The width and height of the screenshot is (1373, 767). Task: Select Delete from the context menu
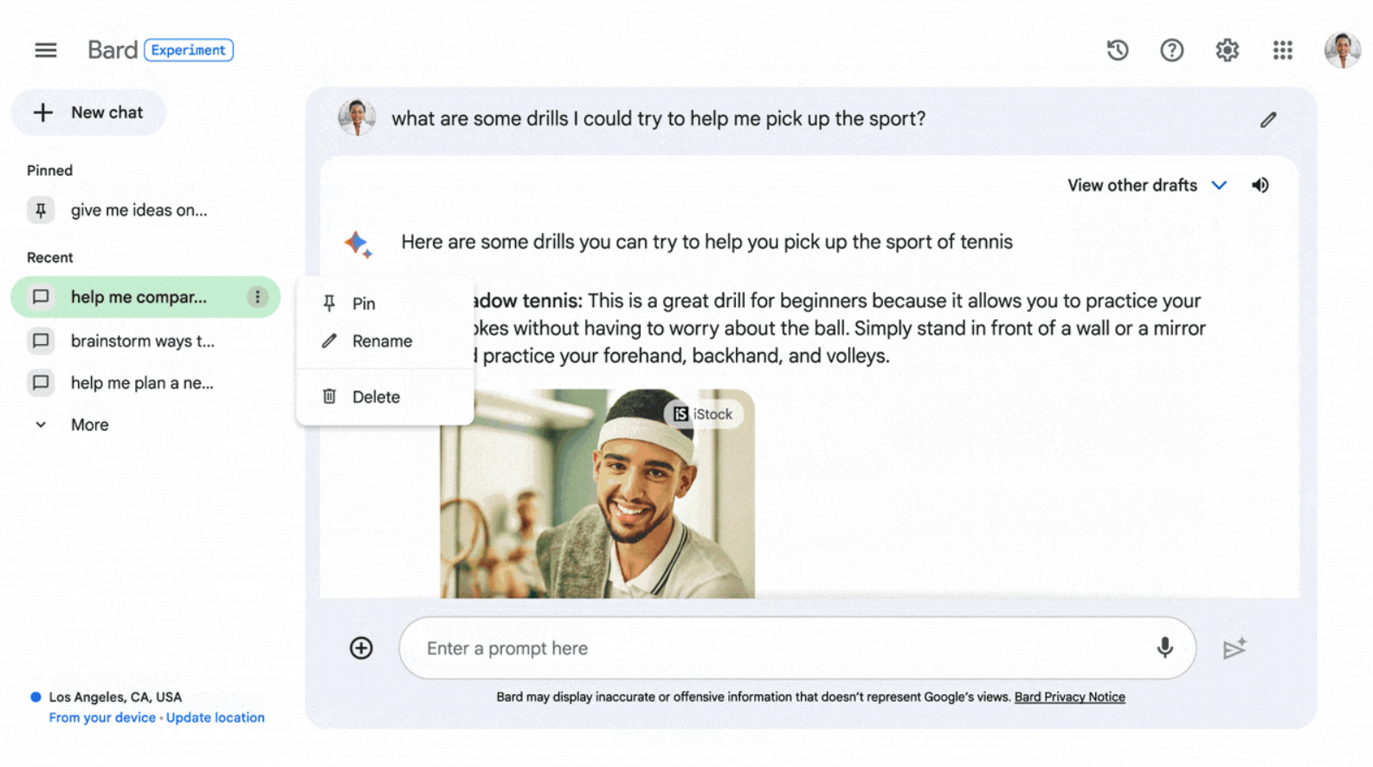[x=375, y=397]
